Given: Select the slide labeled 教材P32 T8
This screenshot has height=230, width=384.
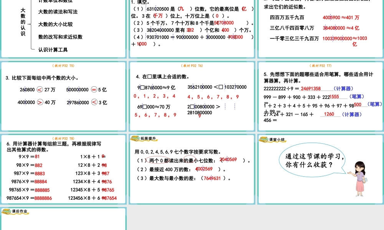Looking at the screenshot, I should tap(63, 169).
